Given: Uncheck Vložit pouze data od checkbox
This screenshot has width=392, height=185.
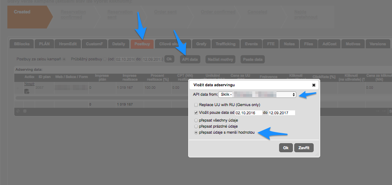Looking at the screenshot, I should (x=196, y=113).
